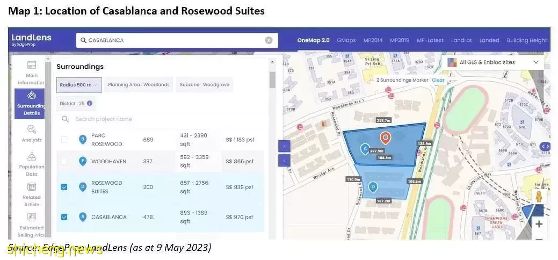Screen dimensions: 558x260
Task: Click the S$ 1,183 psf value
Action: point(240,140)
